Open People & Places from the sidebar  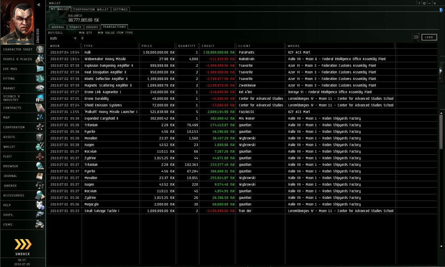tap(40, 59)
